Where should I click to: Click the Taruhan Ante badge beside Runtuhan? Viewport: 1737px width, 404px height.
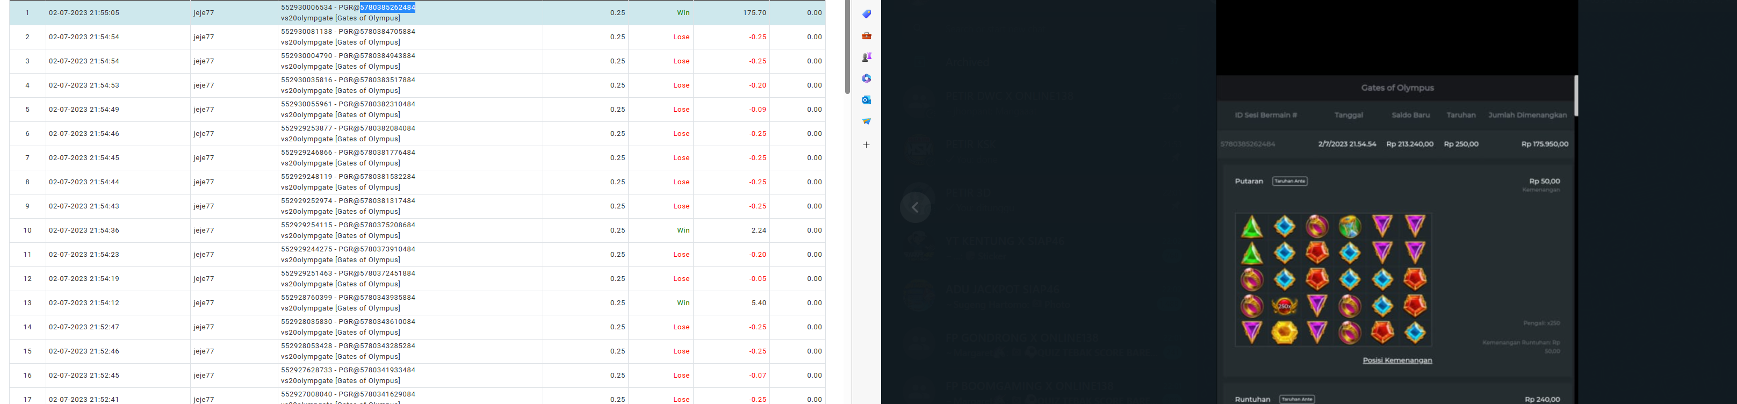coord(1296,399)
